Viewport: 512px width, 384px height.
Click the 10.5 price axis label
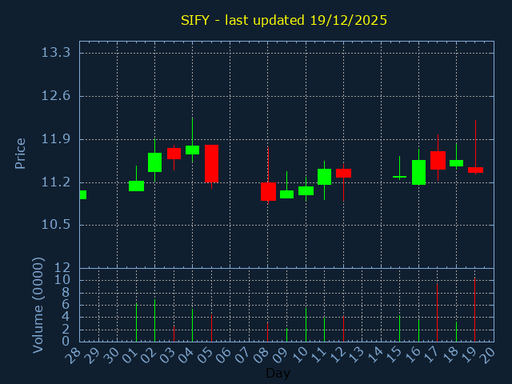(x=56, y=225)
